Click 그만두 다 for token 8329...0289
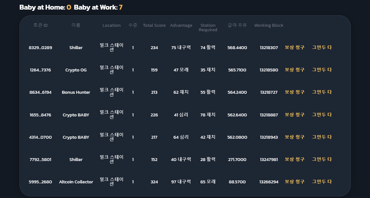 coord(322,47)
